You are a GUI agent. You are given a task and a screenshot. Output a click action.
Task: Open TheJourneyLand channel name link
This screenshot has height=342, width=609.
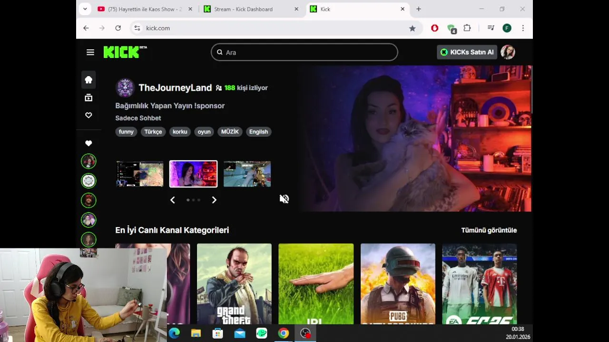[x=175, y=88]
